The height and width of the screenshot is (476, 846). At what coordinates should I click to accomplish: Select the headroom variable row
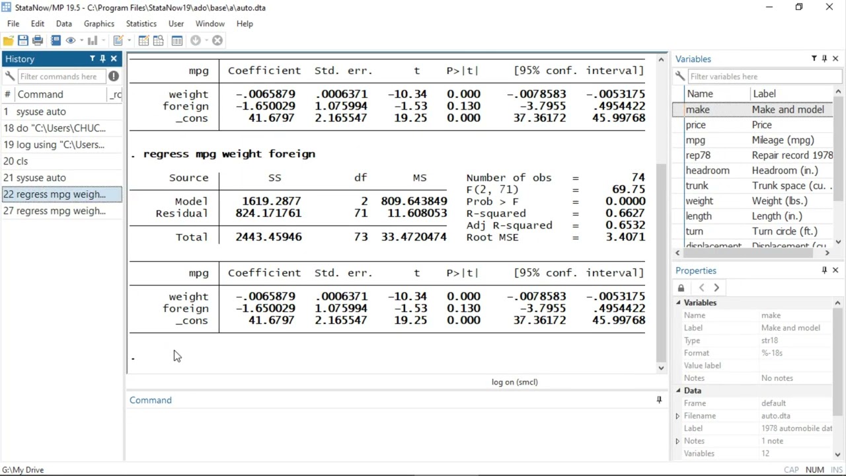tap(753, 171)
